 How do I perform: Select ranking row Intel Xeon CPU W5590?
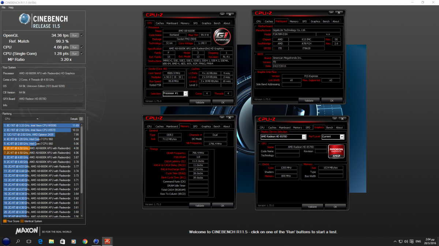(41, 125)
